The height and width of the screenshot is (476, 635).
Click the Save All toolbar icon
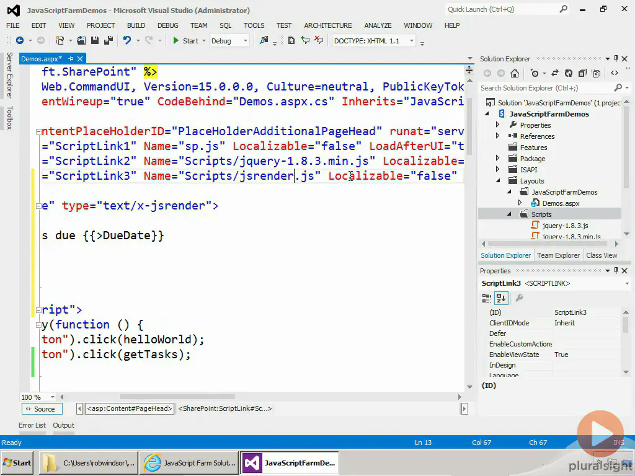click(x=108, y=40)
